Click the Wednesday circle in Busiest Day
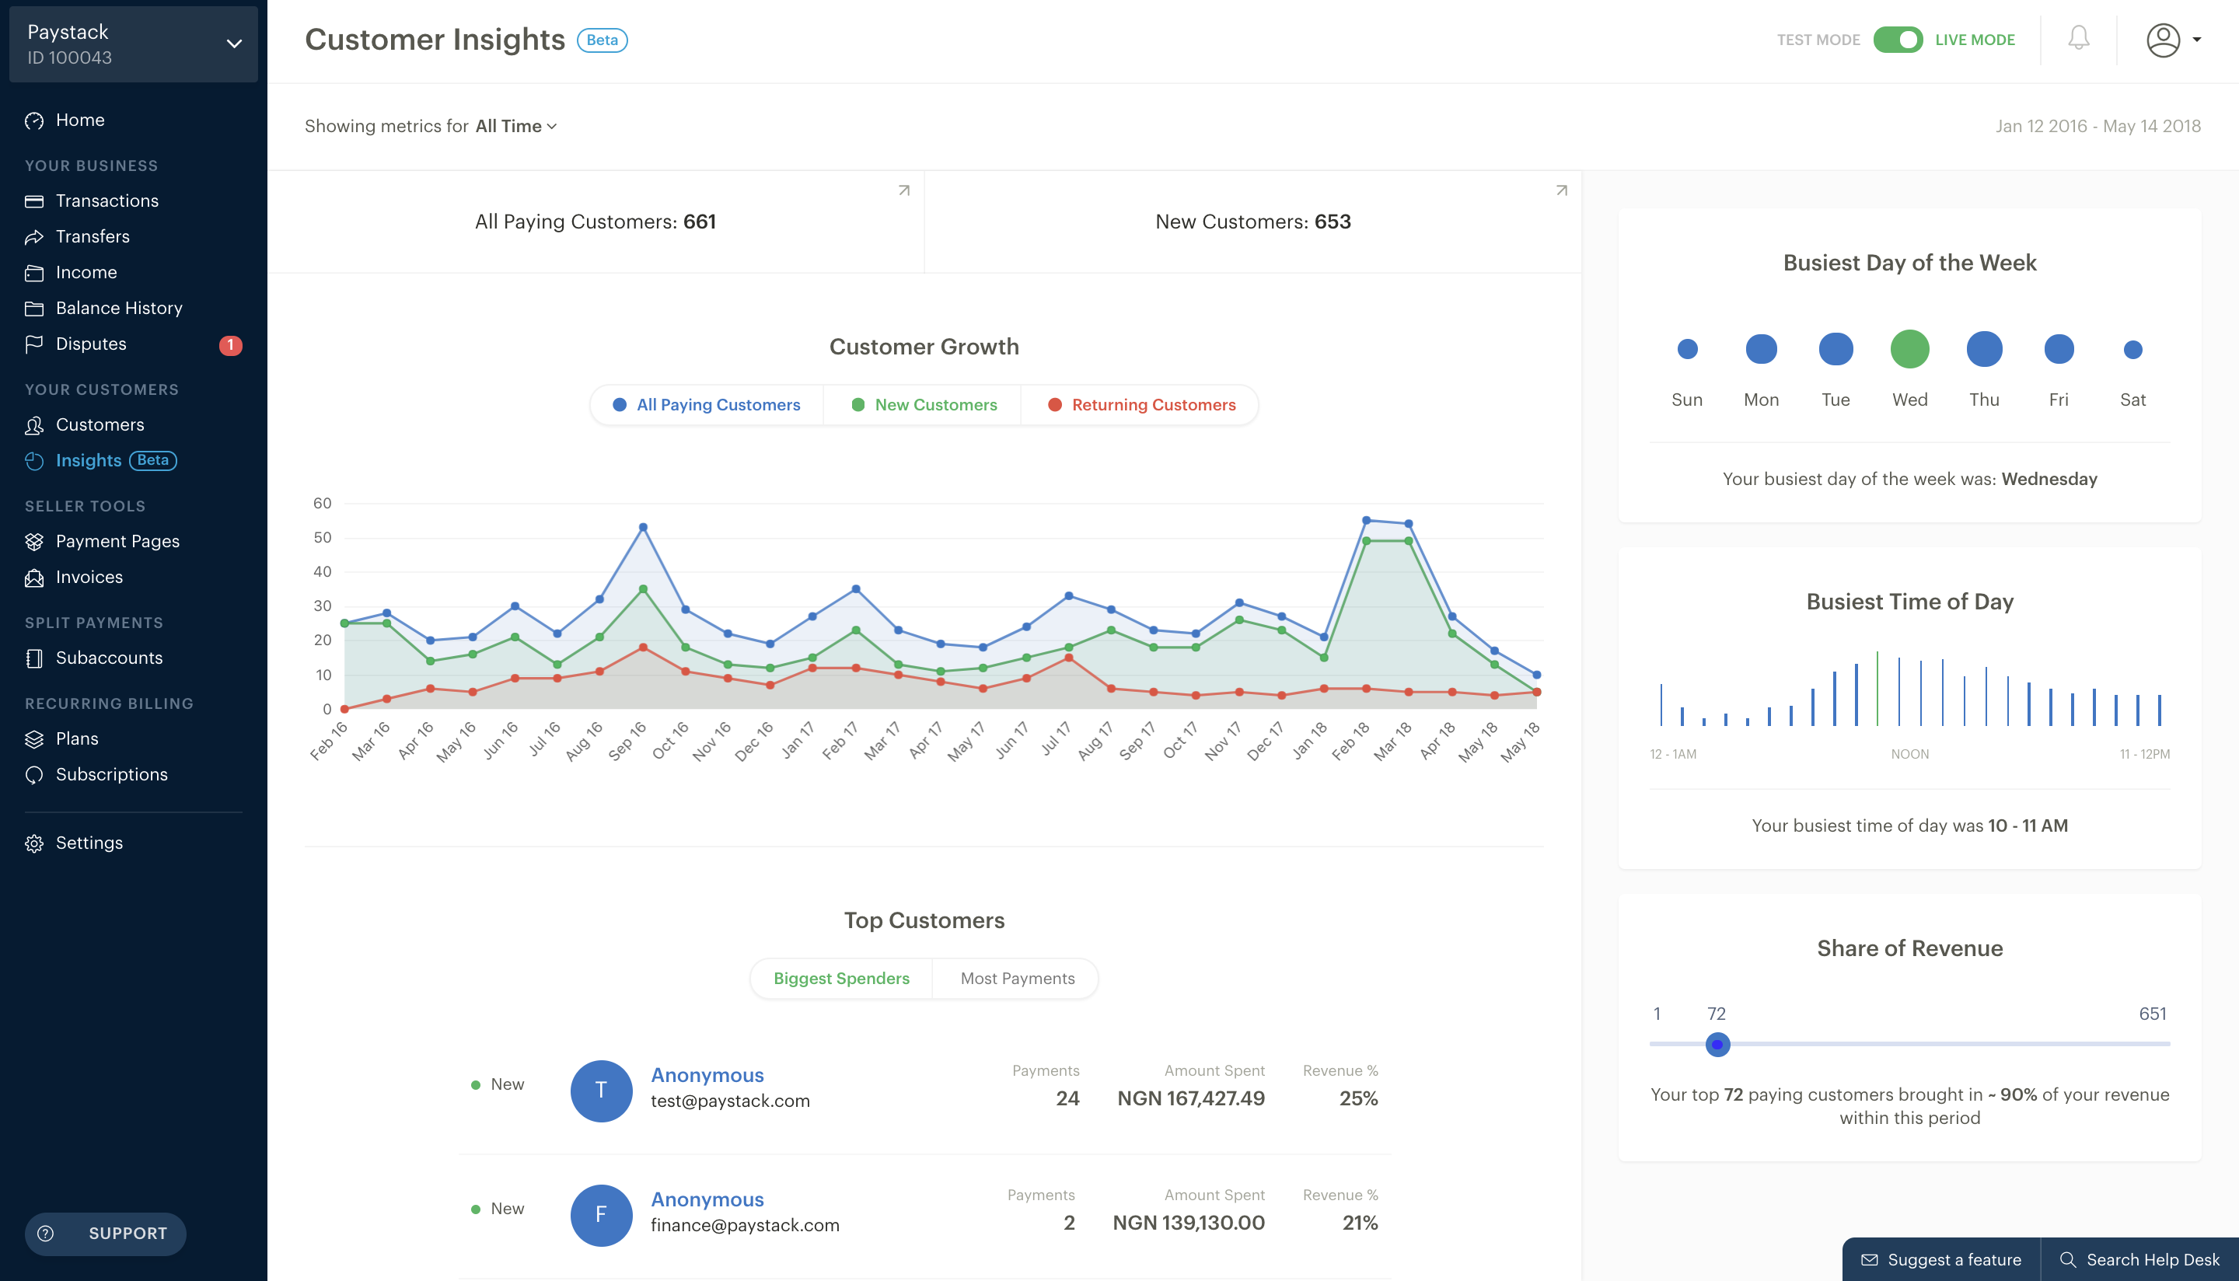This screenshot has width=2239, height=1281. click(x=1909, y=349)
